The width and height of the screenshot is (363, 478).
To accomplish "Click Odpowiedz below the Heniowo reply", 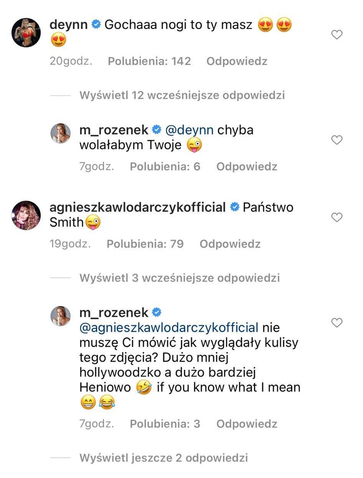I will (247, 424).
